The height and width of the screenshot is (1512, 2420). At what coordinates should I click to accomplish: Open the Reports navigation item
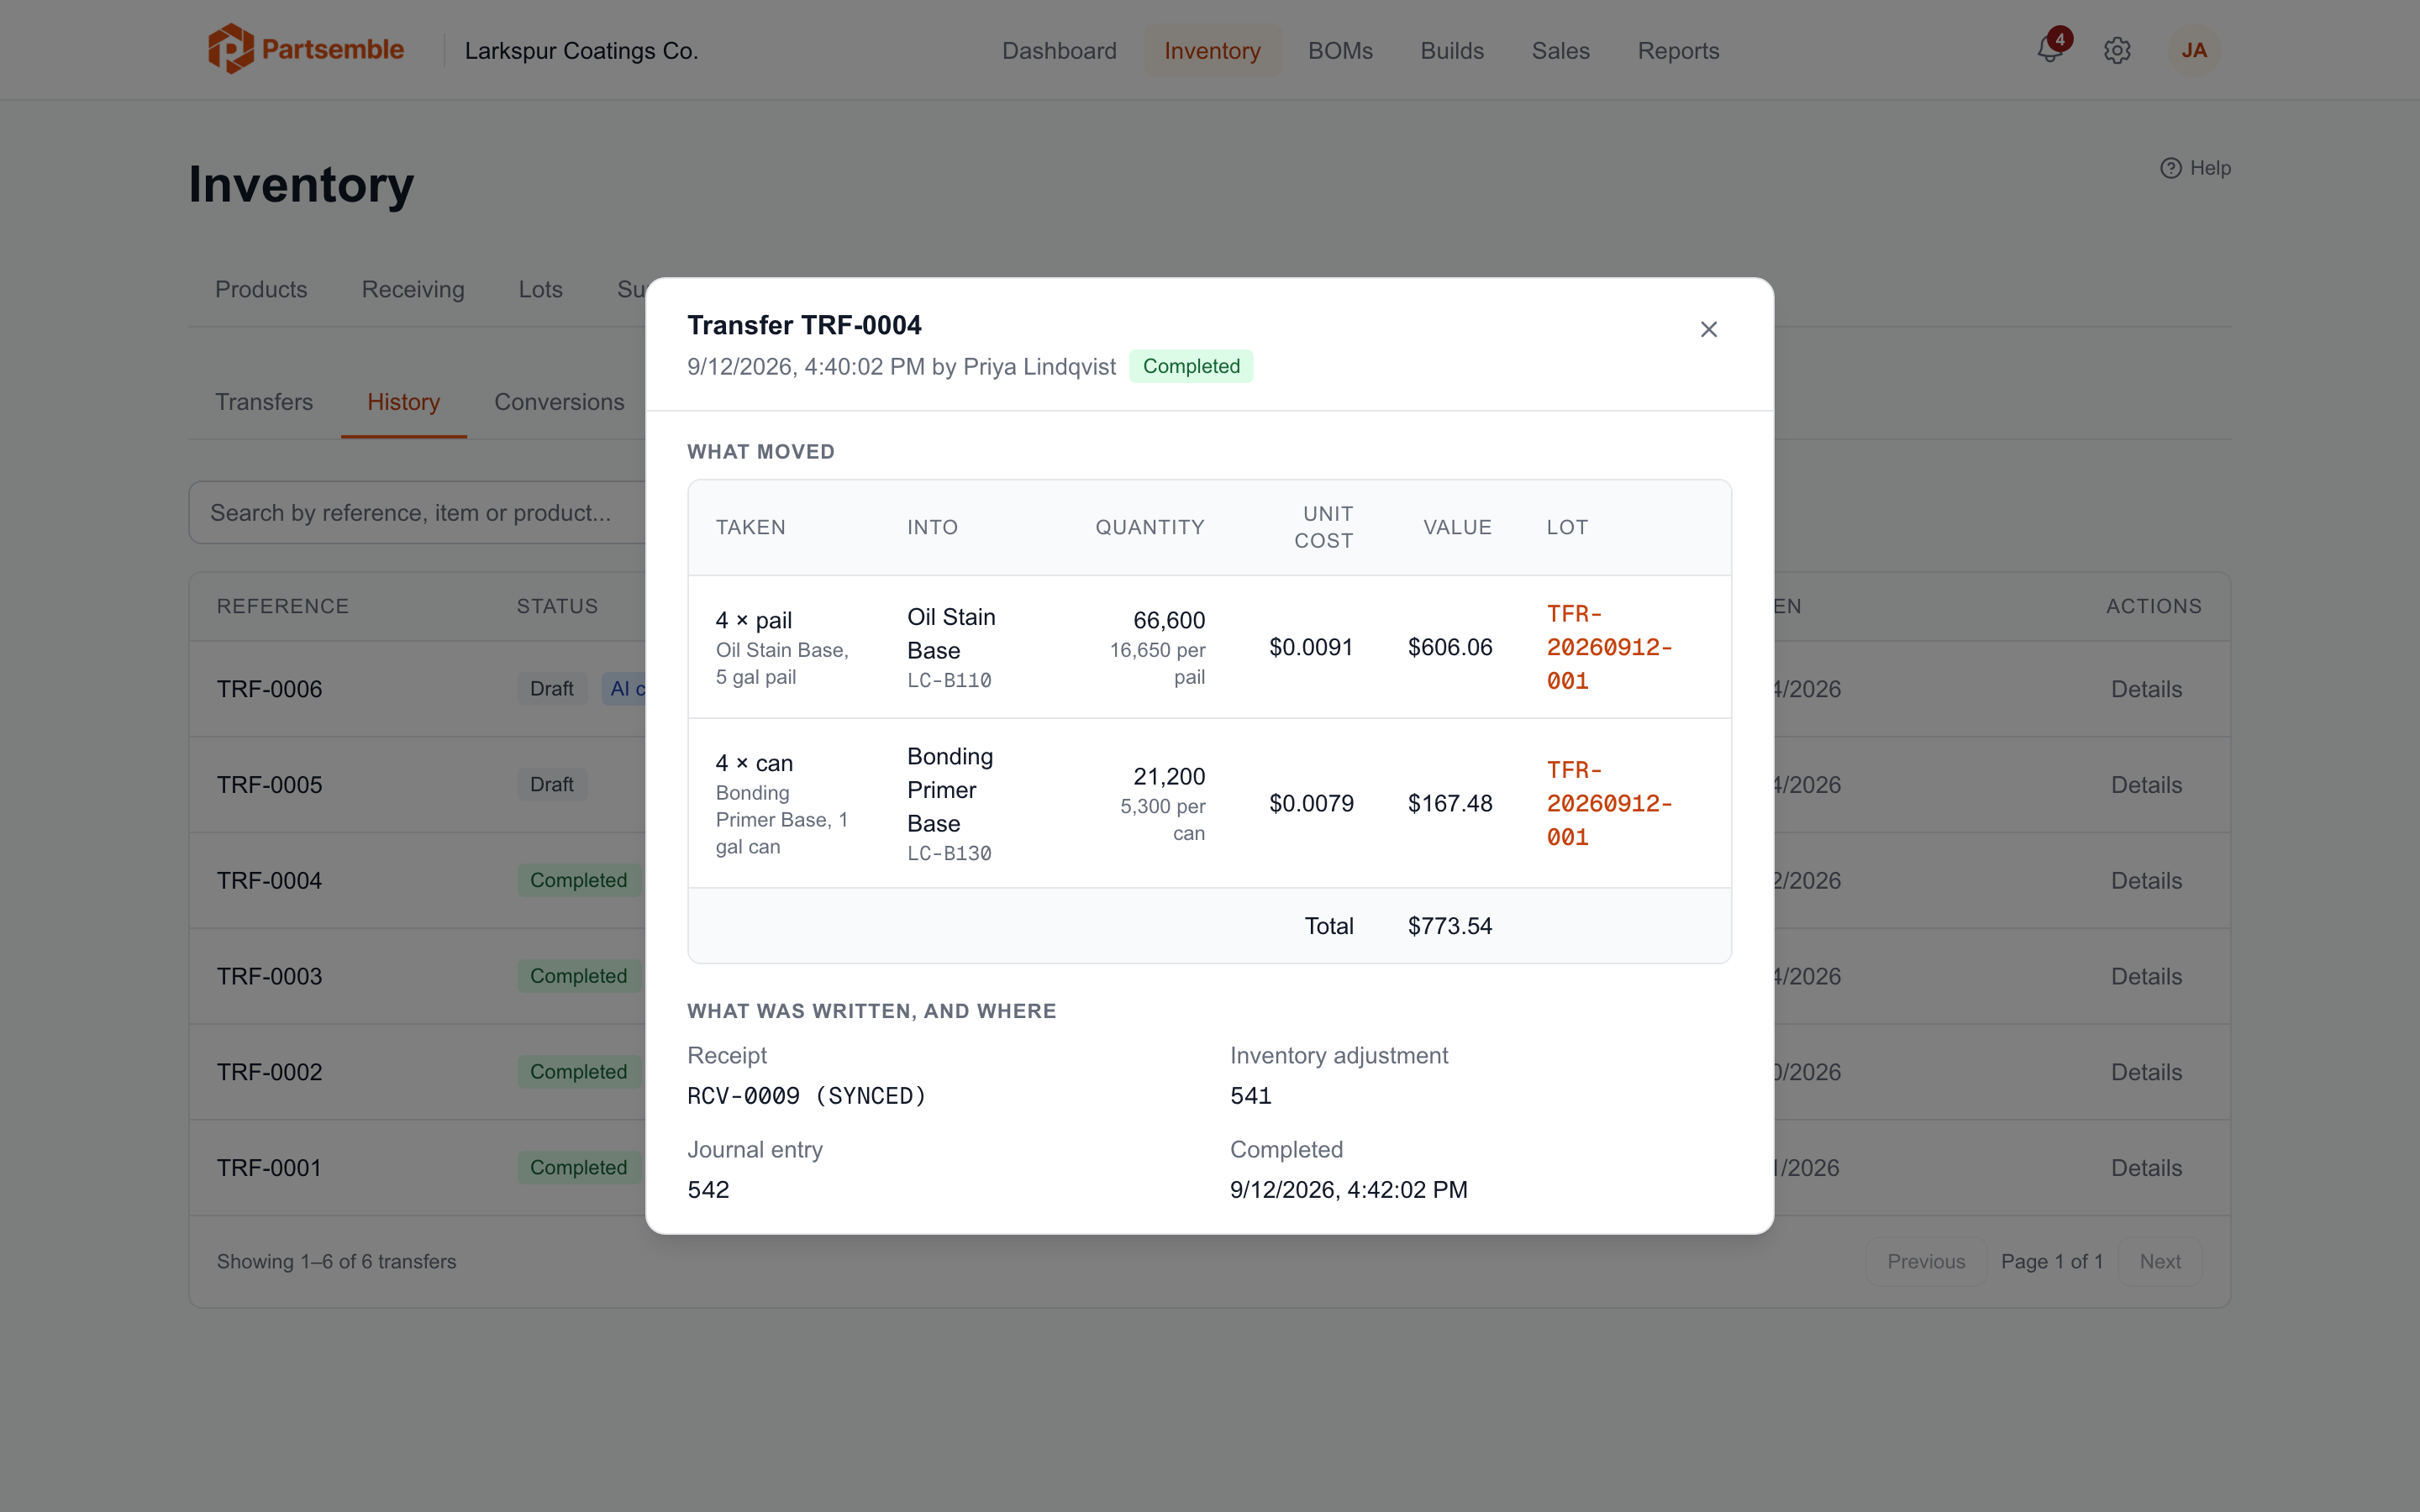tap(1677, 50)
